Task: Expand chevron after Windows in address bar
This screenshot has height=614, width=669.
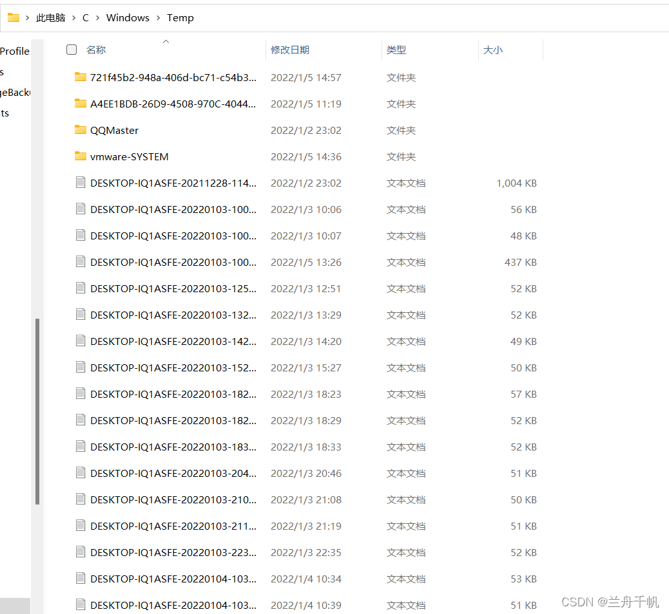Action: 159,18
